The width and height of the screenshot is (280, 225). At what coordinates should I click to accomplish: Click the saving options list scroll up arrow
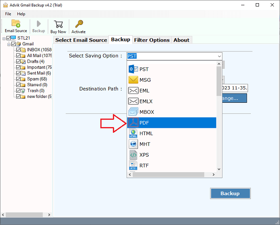219,64
